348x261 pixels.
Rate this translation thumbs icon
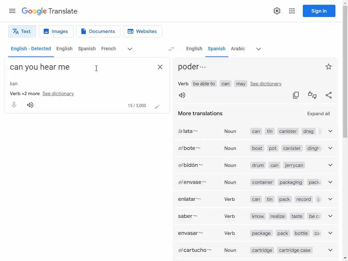312,95
